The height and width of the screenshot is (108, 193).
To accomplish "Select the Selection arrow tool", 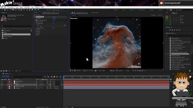I will (2, 10).
